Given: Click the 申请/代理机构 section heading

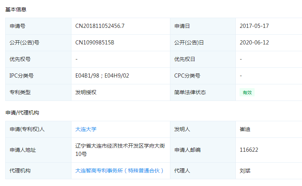Looking at the screenshot, I should click(22, 113).
